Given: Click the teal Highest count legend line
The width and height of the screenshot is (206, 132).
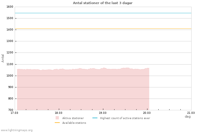Looking at the screenshot, I should (95, 118).
